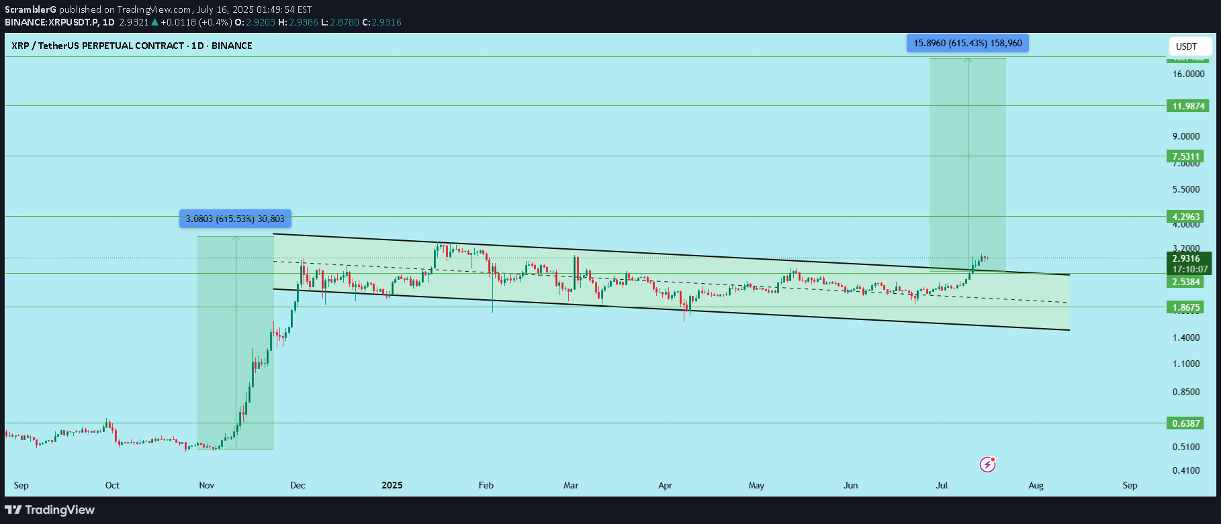1221x524 pixels.
Task: Click the 2025 date axis label
Action: click(392, 485)
